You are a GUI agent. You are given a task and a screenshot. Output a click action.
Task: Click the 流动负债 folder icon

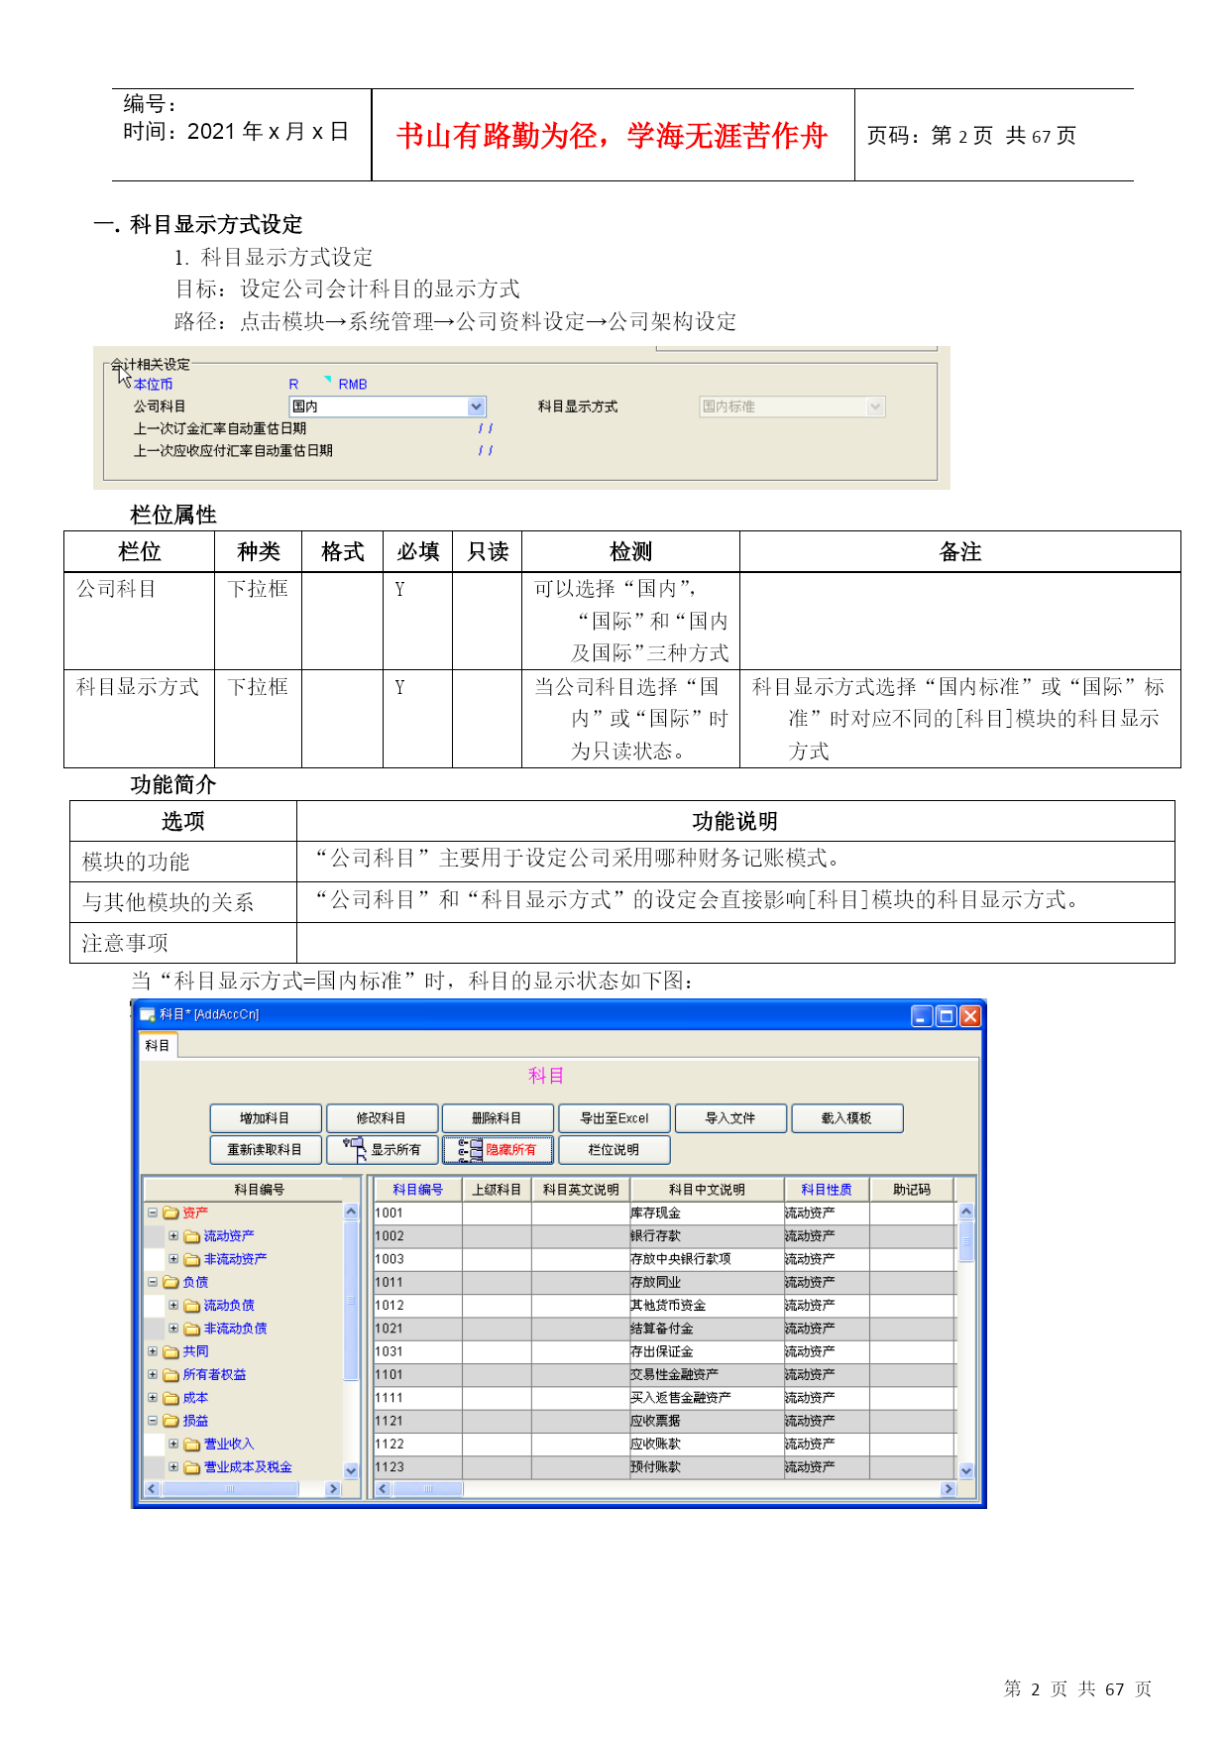(x=192, y=1306)
